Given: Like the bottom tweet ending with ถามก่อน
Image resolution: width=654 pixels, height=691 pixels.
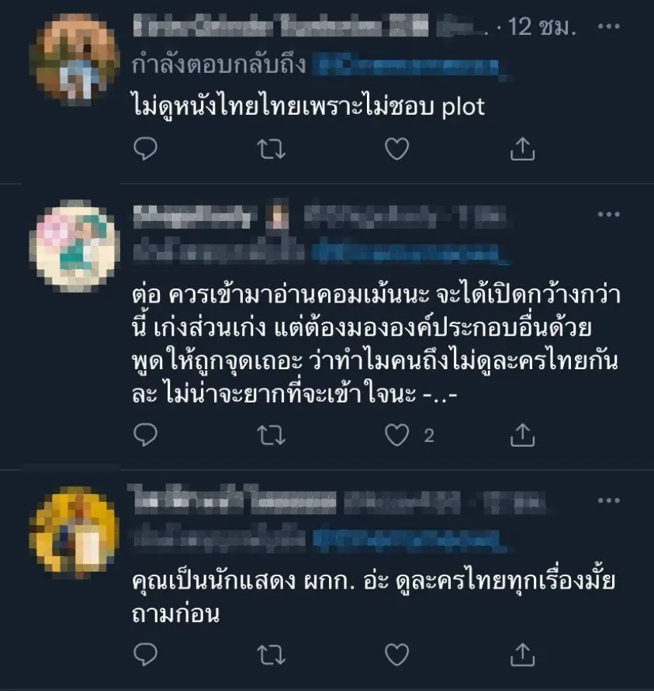Looking at the screenshot, I should (396, 655).
